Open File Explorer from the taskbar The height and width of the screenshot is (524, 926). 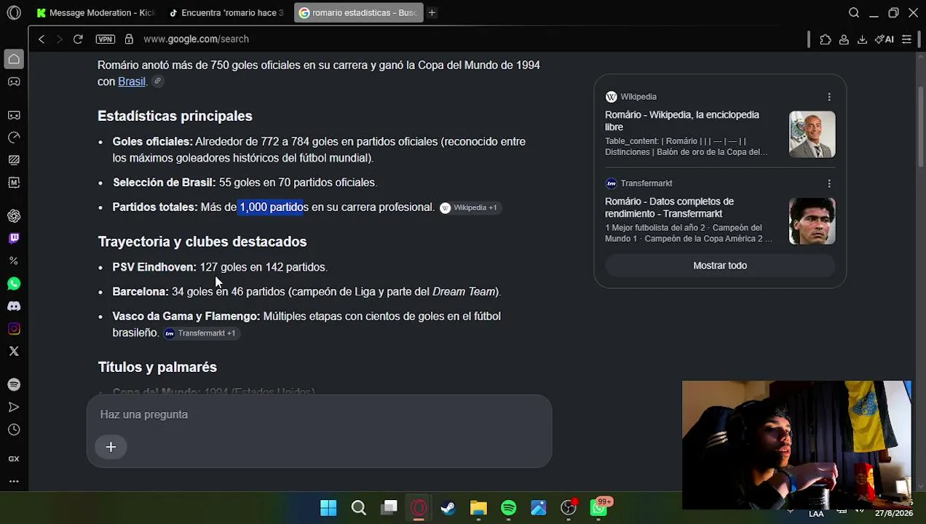478,508
